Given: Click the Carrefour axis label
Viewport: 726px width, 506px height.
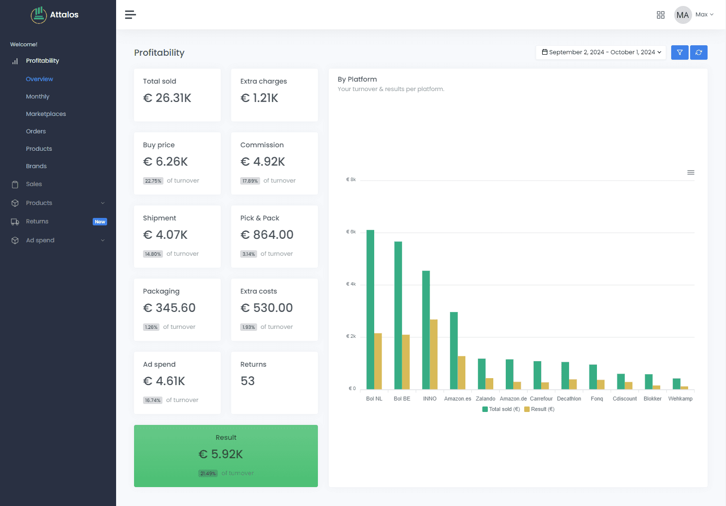Looking at the screenshot, I should (x=541, y=399).
